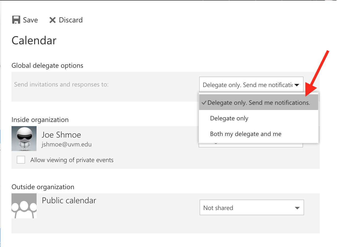337x247 pixels.
Task: Click the checkmark beside the selected delegate option
Action: 204,102
